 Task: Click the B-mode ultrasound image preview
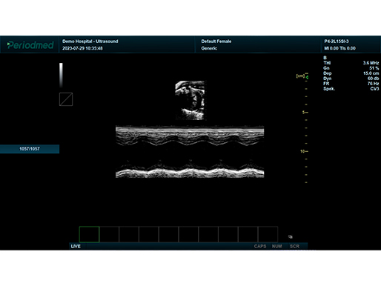(190, 100)
